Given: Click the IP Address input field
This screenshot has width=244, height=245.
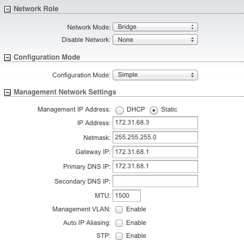Looking at the screenshot, I should [155, 123].
